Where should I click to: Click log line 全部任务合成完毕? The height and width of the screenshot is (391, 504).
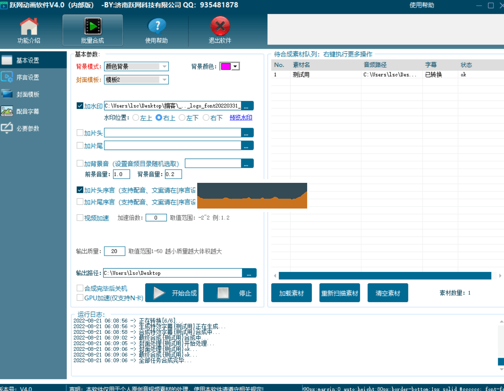(x=132, y=360)
